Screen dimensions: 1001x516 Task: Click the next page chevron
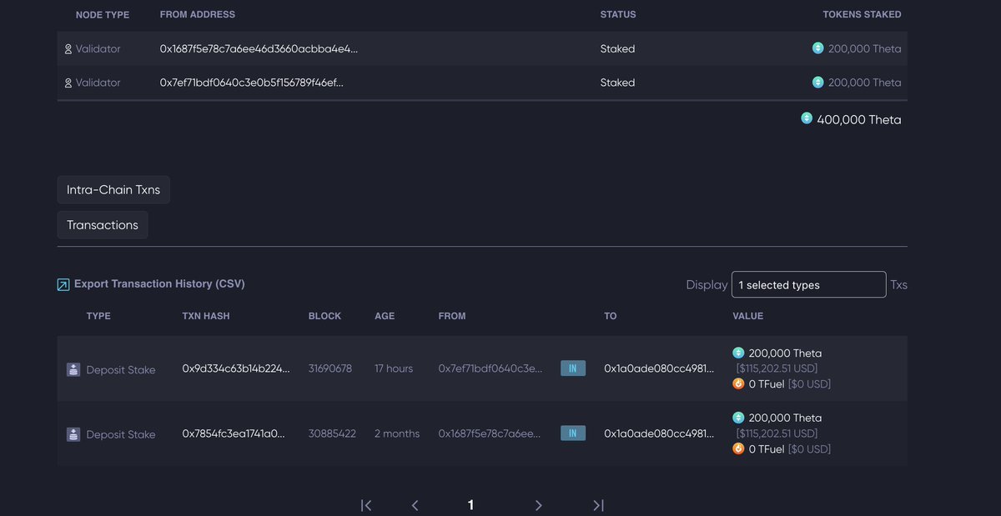(x=538, y=504)
